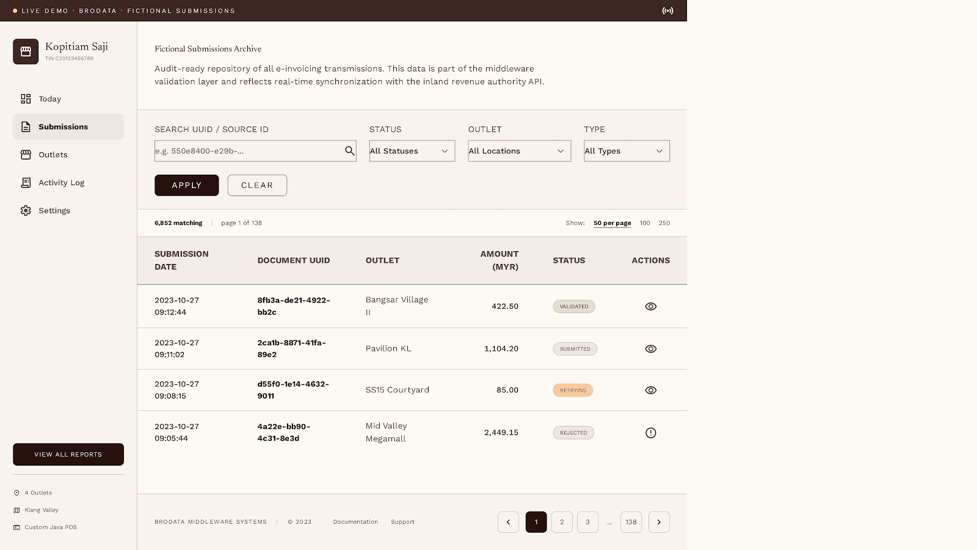The width and height of the screenshot is (977, 550).
Task: Click document UUID d55f0-1e14-4632-9011
Action: pyautogui.click(x=293, y=390)
